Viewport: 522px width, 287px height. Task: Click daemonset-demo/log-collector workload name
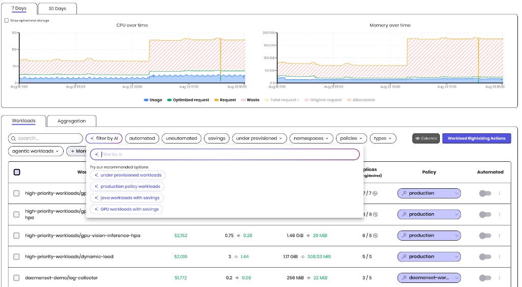62,278
